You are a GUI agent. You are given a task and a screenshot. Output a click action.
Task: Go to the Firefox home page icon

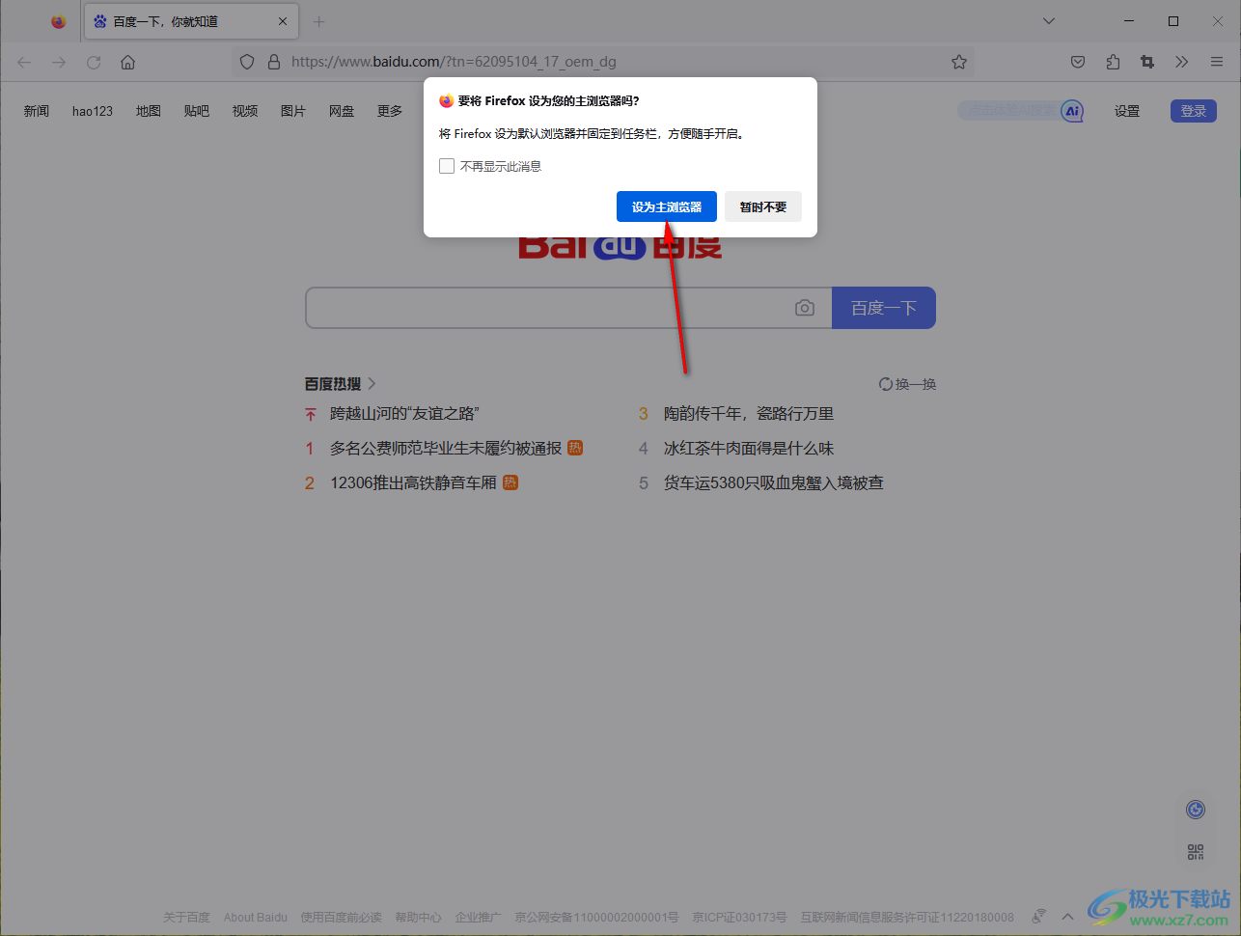click(128, 62)
